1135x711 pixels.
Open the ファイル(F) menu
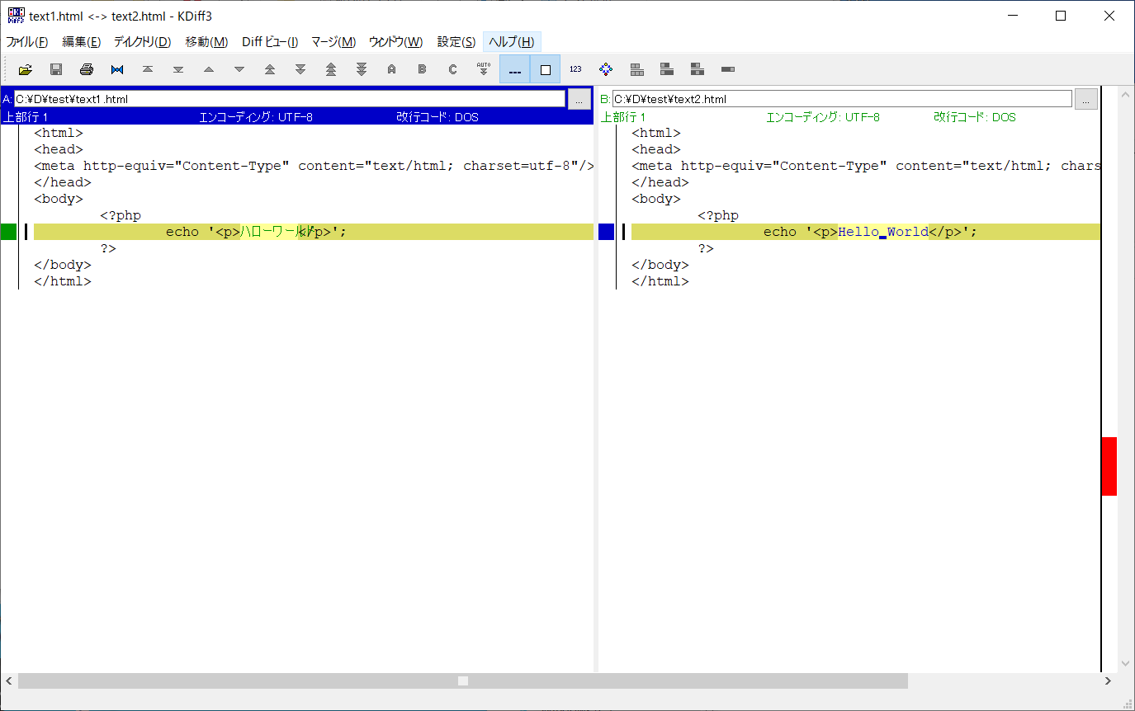pos(27,42)
